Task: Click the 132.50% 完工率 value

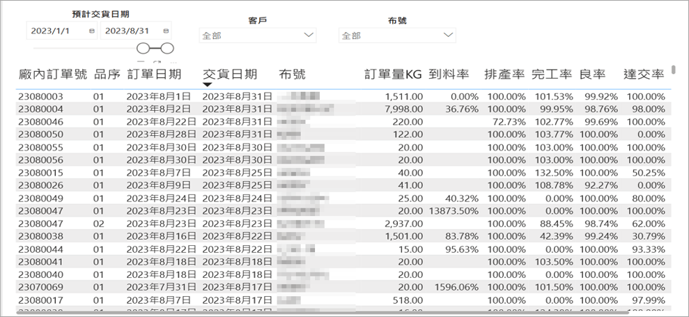Action: (554, 173)
